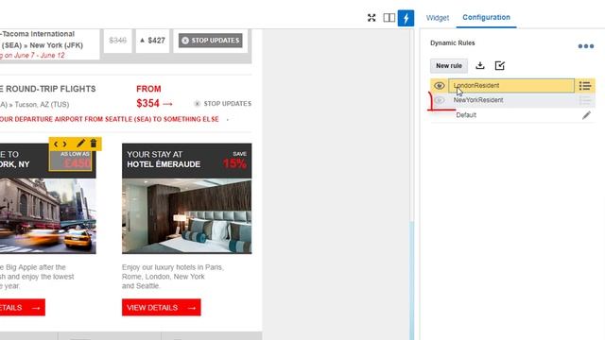Image resolution: width=605 pixels, height=340 pixels.
Task: Toggle NewYorkResident rule eye visibility
Action: click(x=439, y=100)
